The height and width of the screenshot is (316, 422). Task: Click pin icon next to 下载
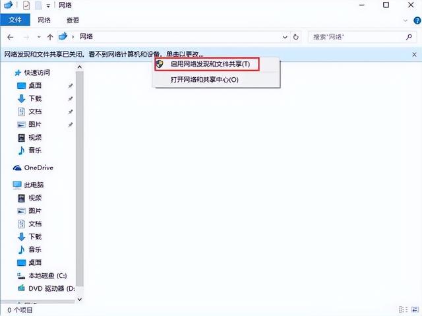[71, 98]
